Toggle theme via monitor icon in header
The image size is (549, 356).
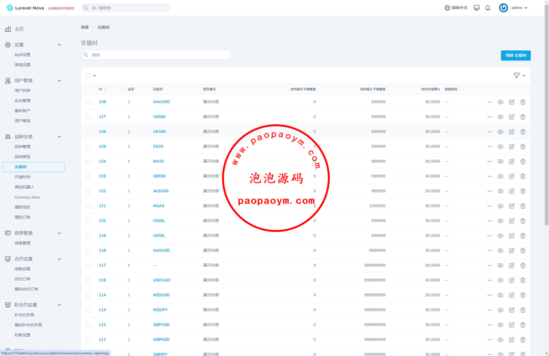pos(477,8)
